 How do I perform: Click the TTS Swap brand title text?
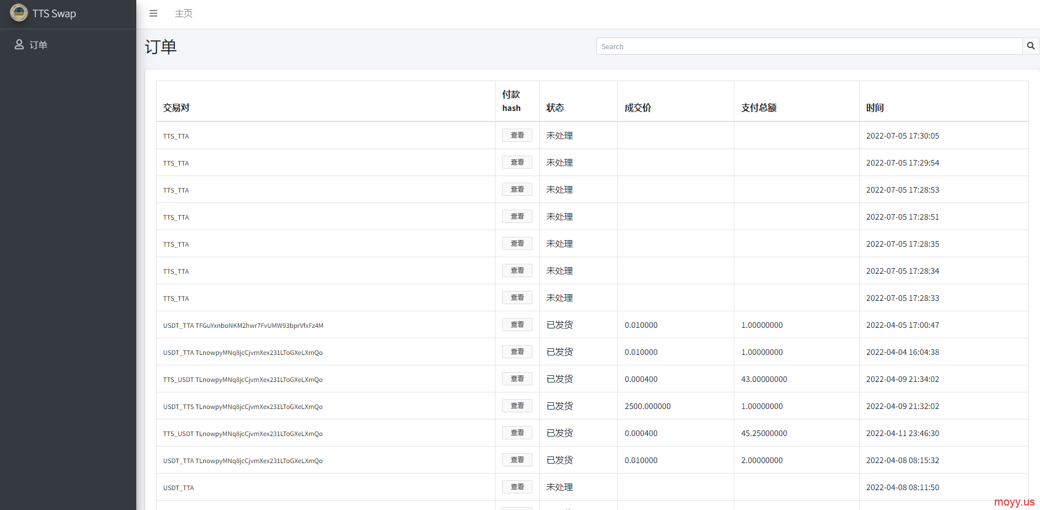point(54,14)
